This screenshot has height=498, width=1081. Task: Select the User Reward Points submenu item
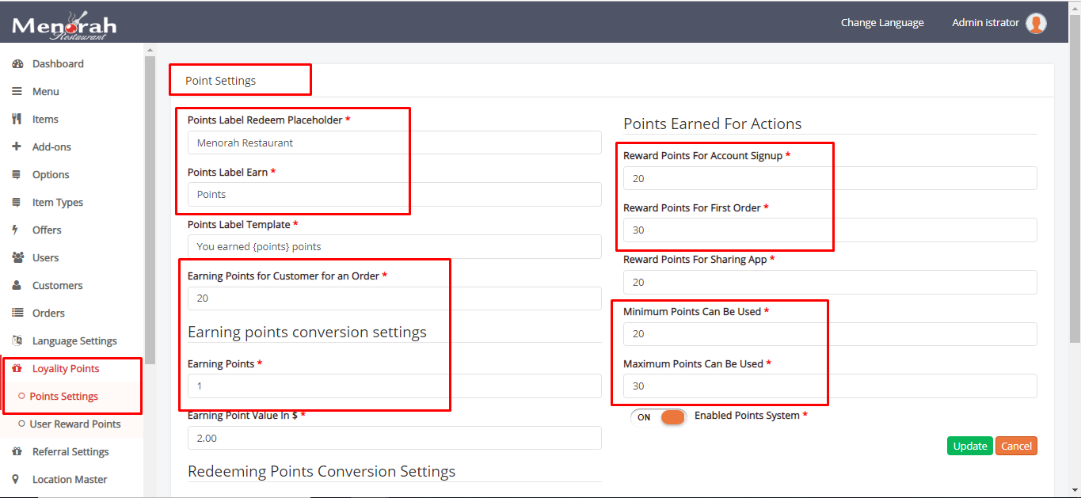75,424
